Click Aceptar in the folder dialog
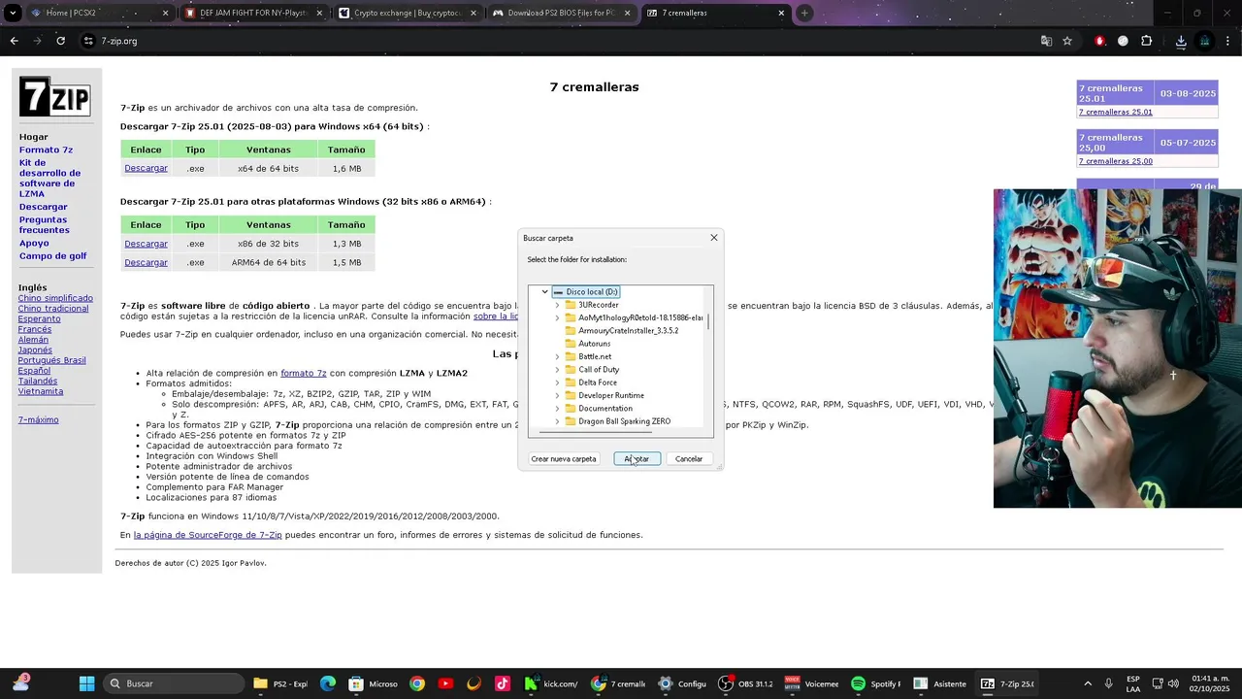 click(637, 459)
